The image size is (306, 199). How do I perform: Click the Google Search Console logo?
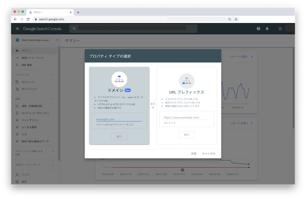(42, 29)
